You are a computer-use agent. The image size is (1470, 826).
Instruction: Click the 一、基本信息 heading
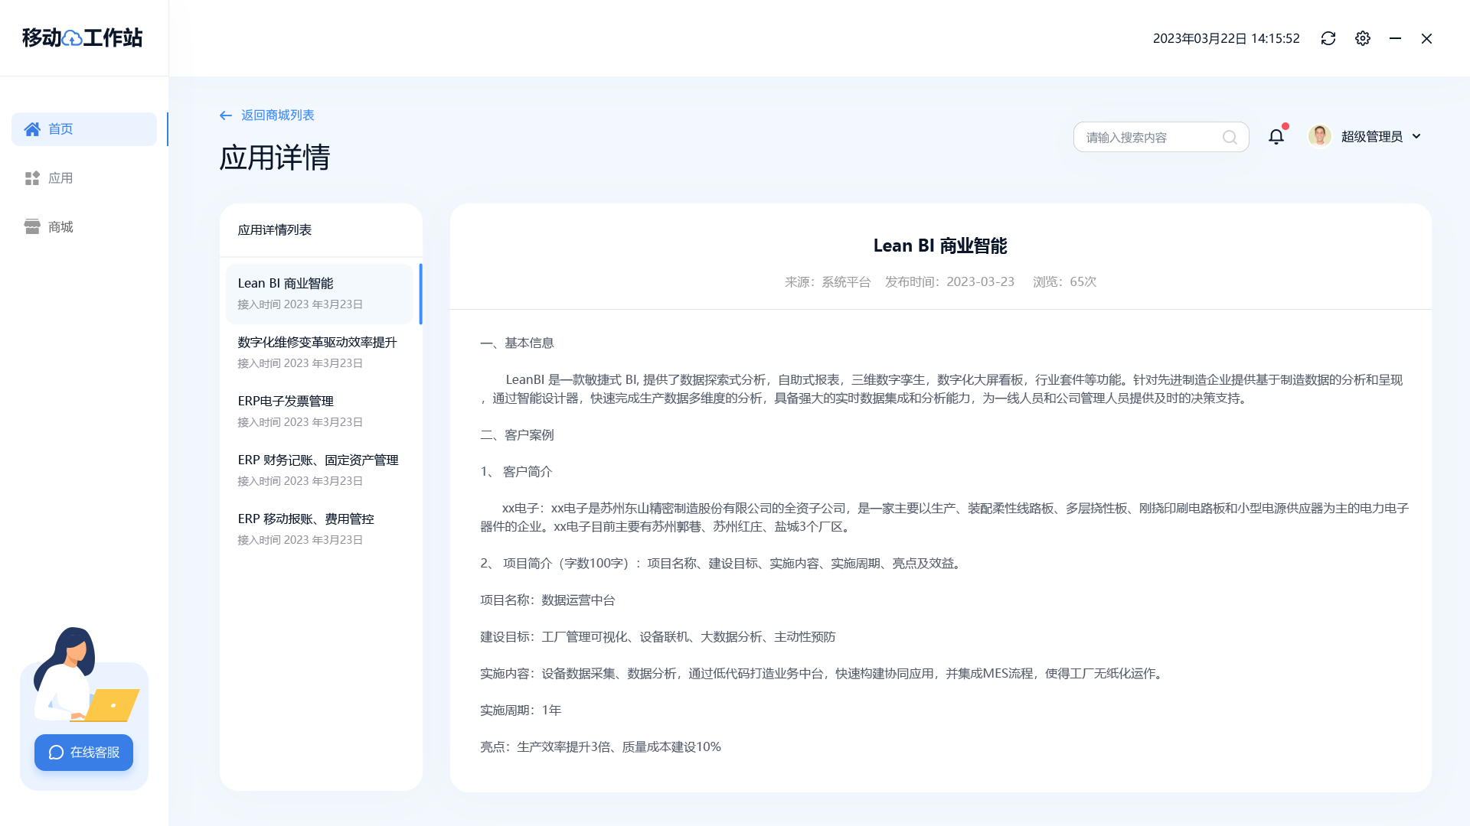(x=517, y=343)
